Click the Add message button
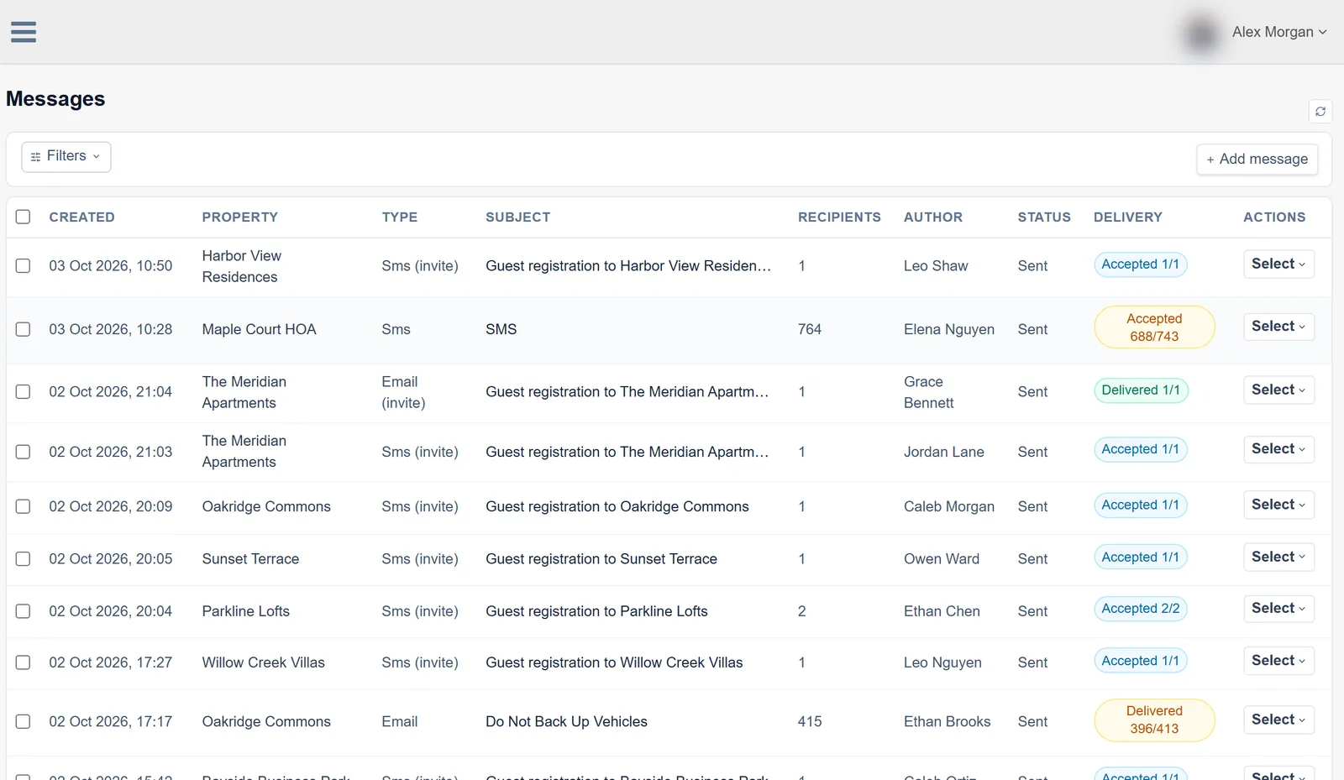 tap(1257, 160)
